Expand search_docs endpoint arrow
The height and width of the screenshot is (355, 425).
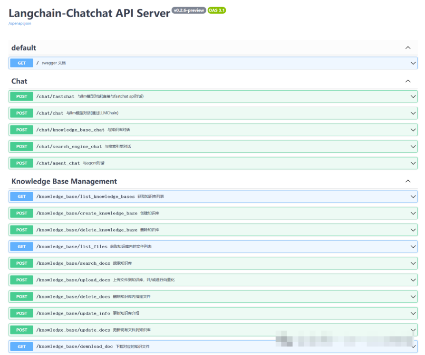click(x=413, y=263)
